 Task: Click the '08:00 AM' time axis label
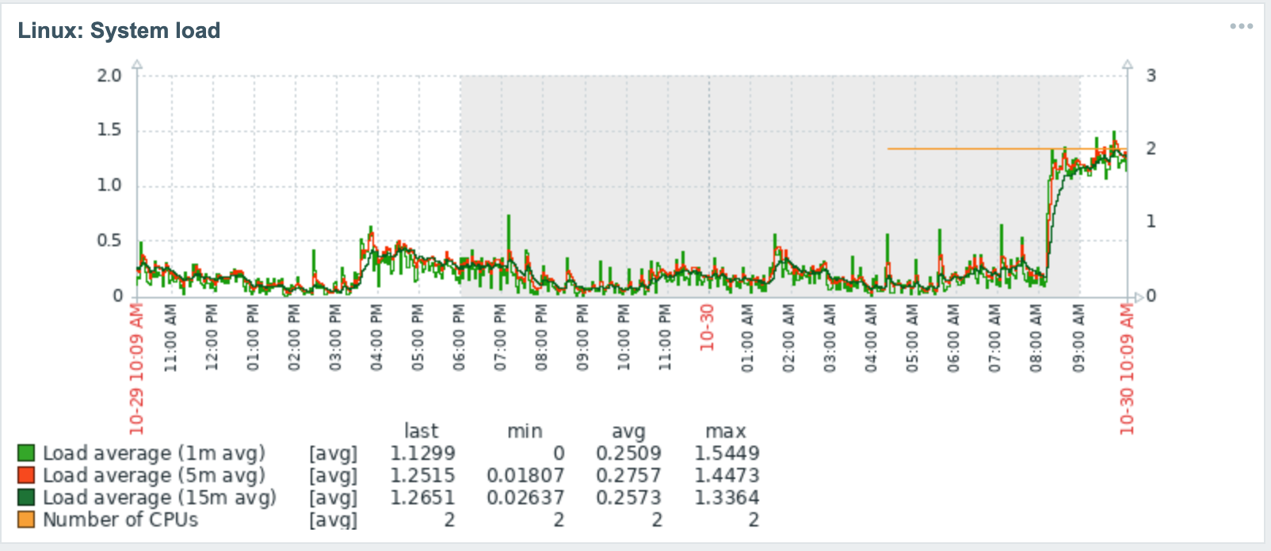(1036, 339)
